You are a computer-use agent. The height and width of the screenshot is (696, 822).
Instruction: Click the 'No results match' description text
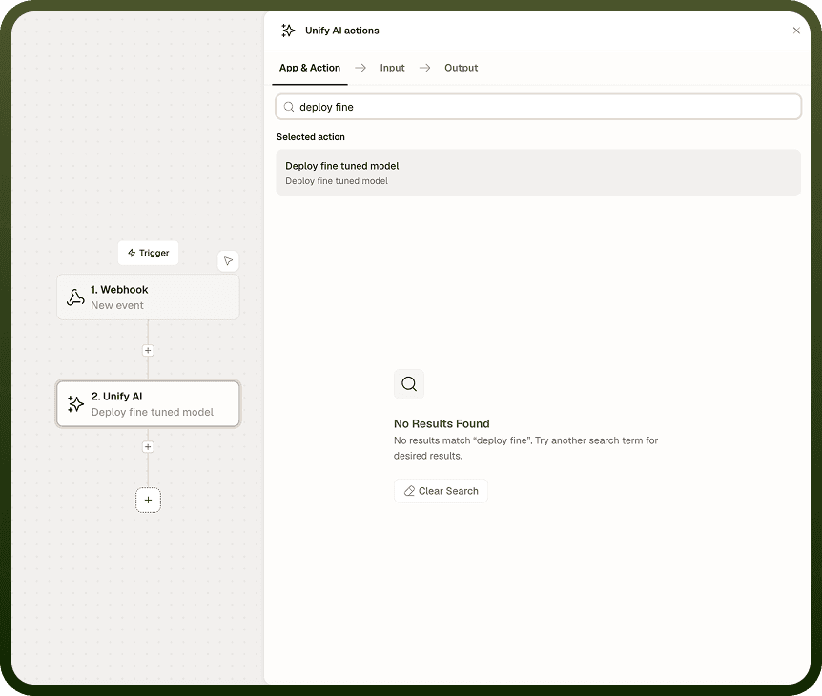[x=525, y=448]
